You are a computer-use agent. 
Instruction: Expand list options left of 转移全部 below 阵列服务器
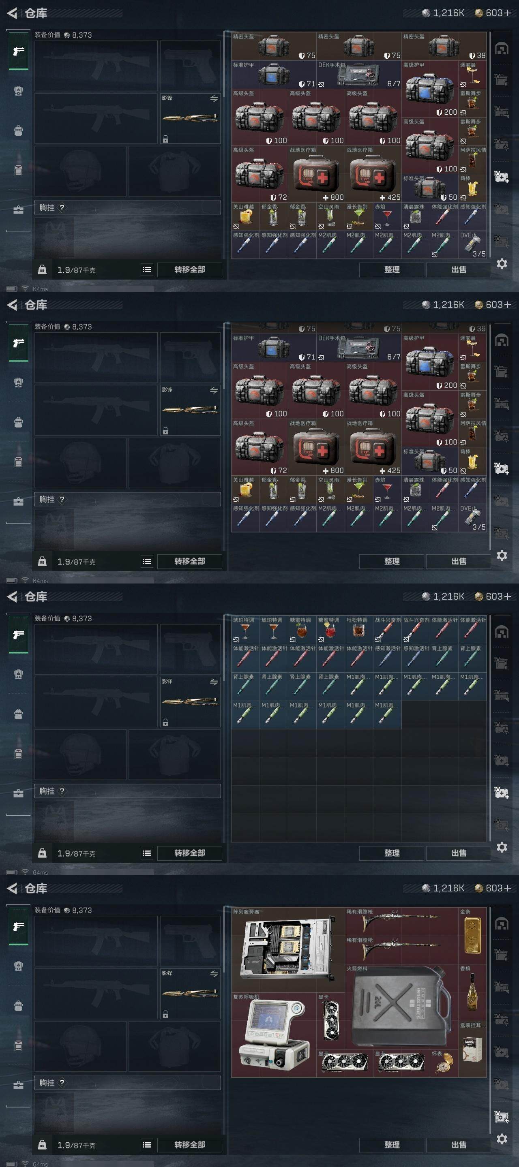coord(147,1145)
